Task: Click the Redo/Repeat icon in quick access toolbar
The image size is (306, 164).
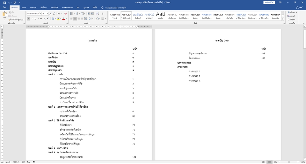Action: point(15,3)
